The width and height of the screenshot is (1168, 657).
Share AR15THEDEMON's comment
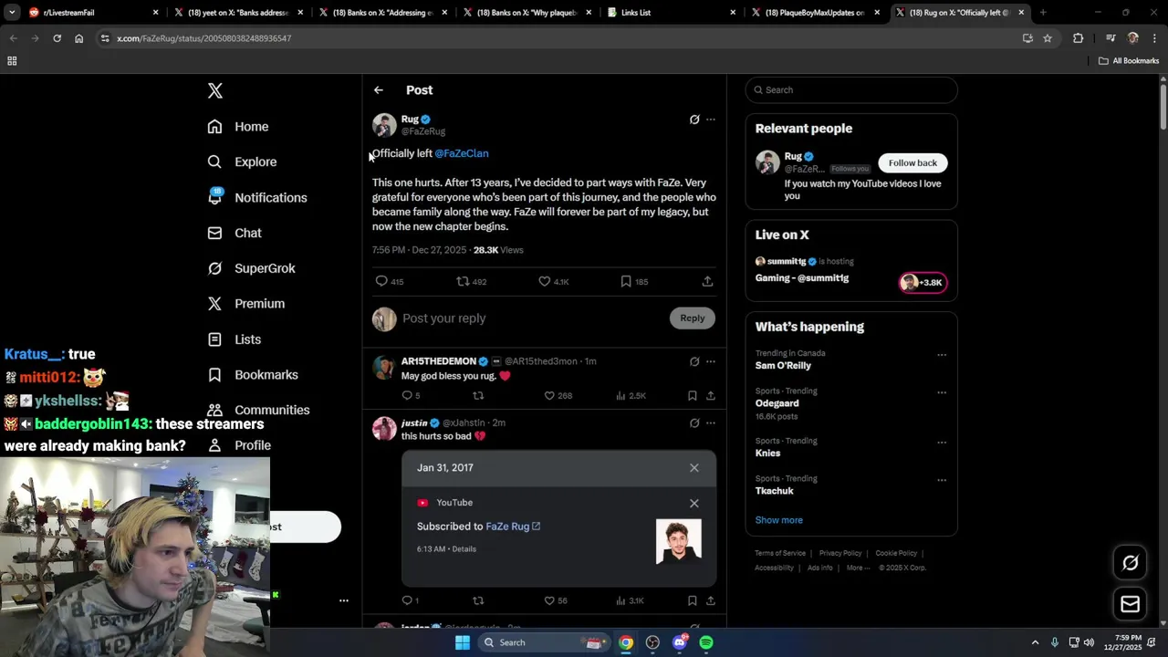(711, 395)
